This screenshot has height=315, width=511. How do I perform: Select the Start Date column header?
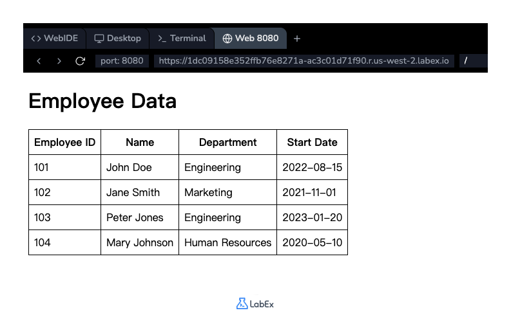click(312, 142)
